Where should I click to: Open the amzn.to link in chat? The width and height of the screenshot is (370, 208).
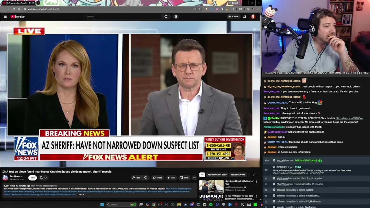pyautogui.click(x=349, y=118)
